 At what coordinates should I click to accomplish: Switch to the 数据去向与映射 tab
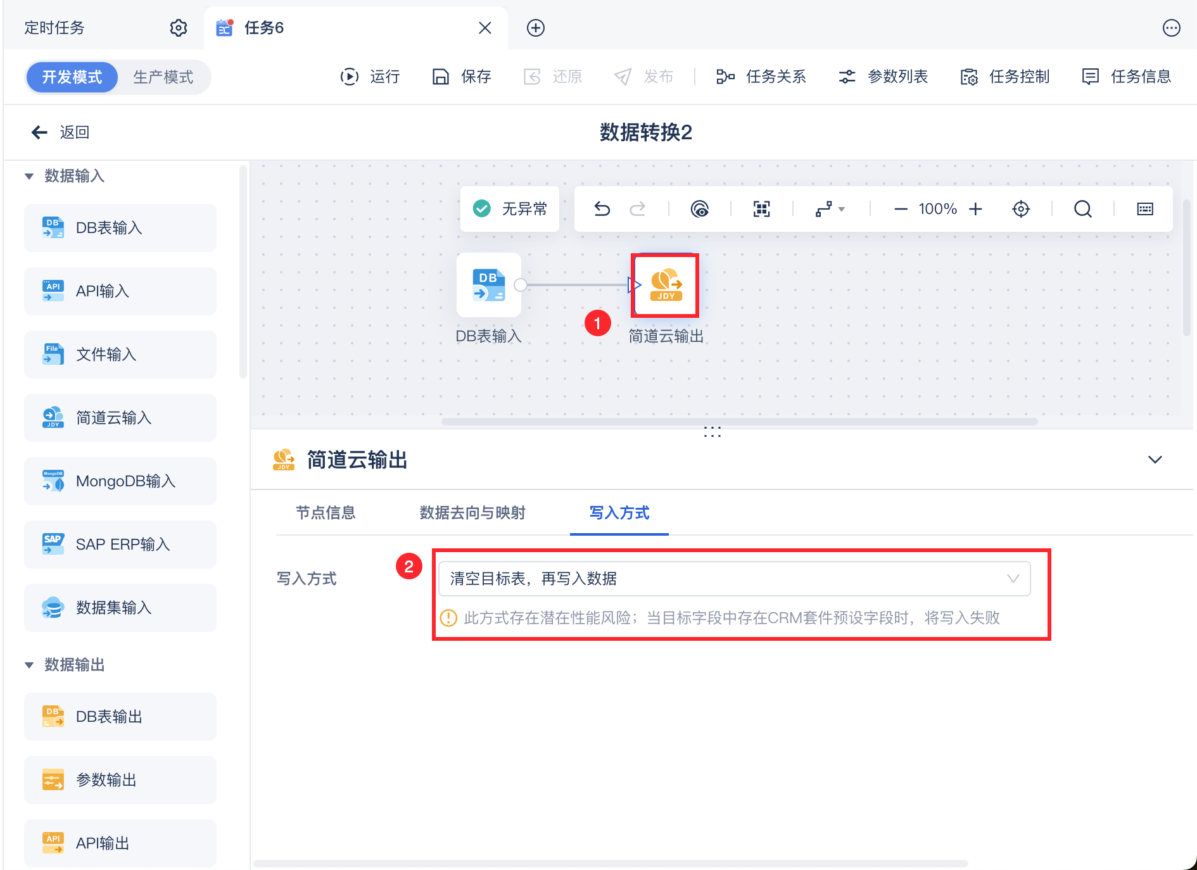[x=472, y=513]
